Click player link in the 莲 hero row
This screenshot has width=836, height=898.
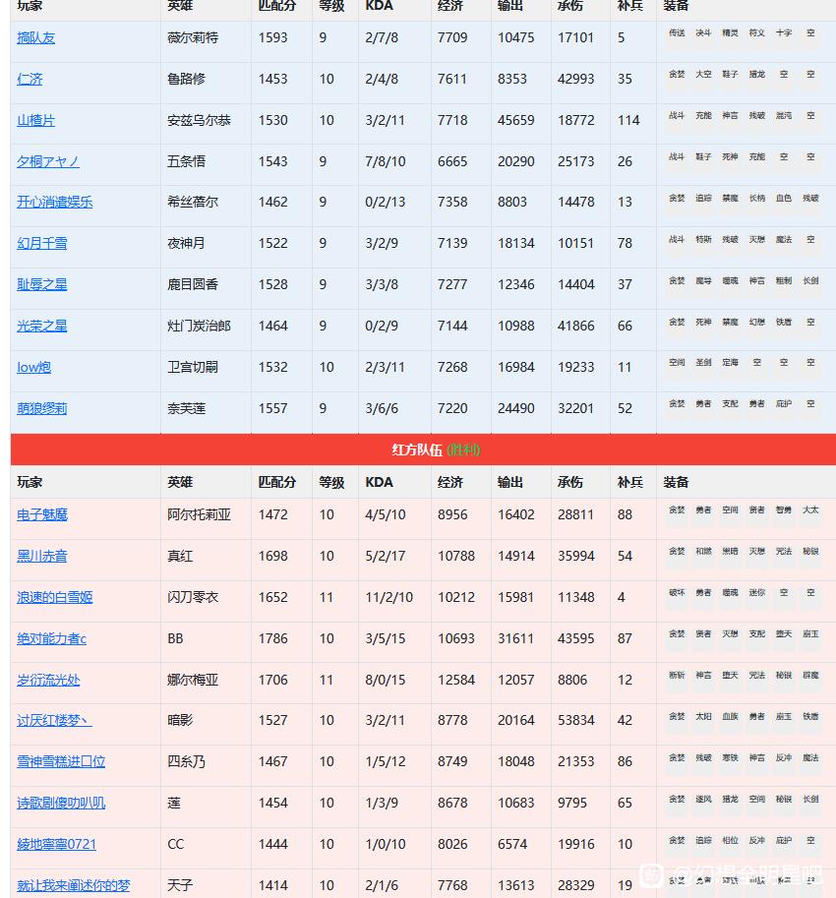(x=61, y=803)
